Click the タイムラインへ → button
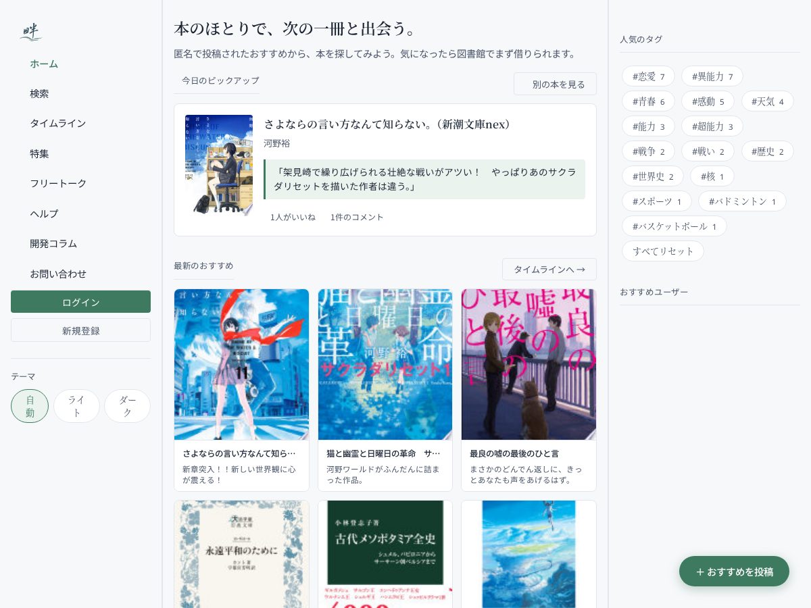The width and height of the screenshot is (811, 608). point(549,269)
